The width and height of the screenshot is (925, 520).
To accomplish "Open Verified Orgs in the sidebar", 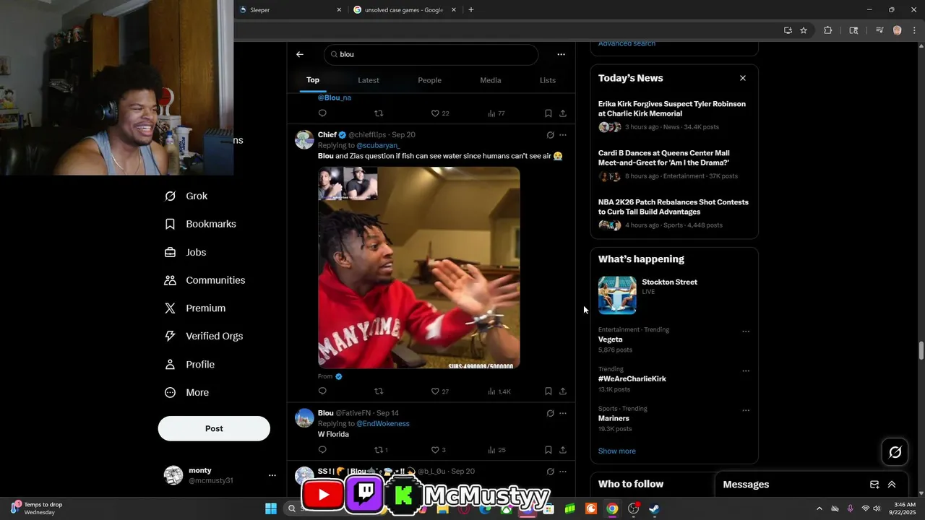I will (204, 336).
